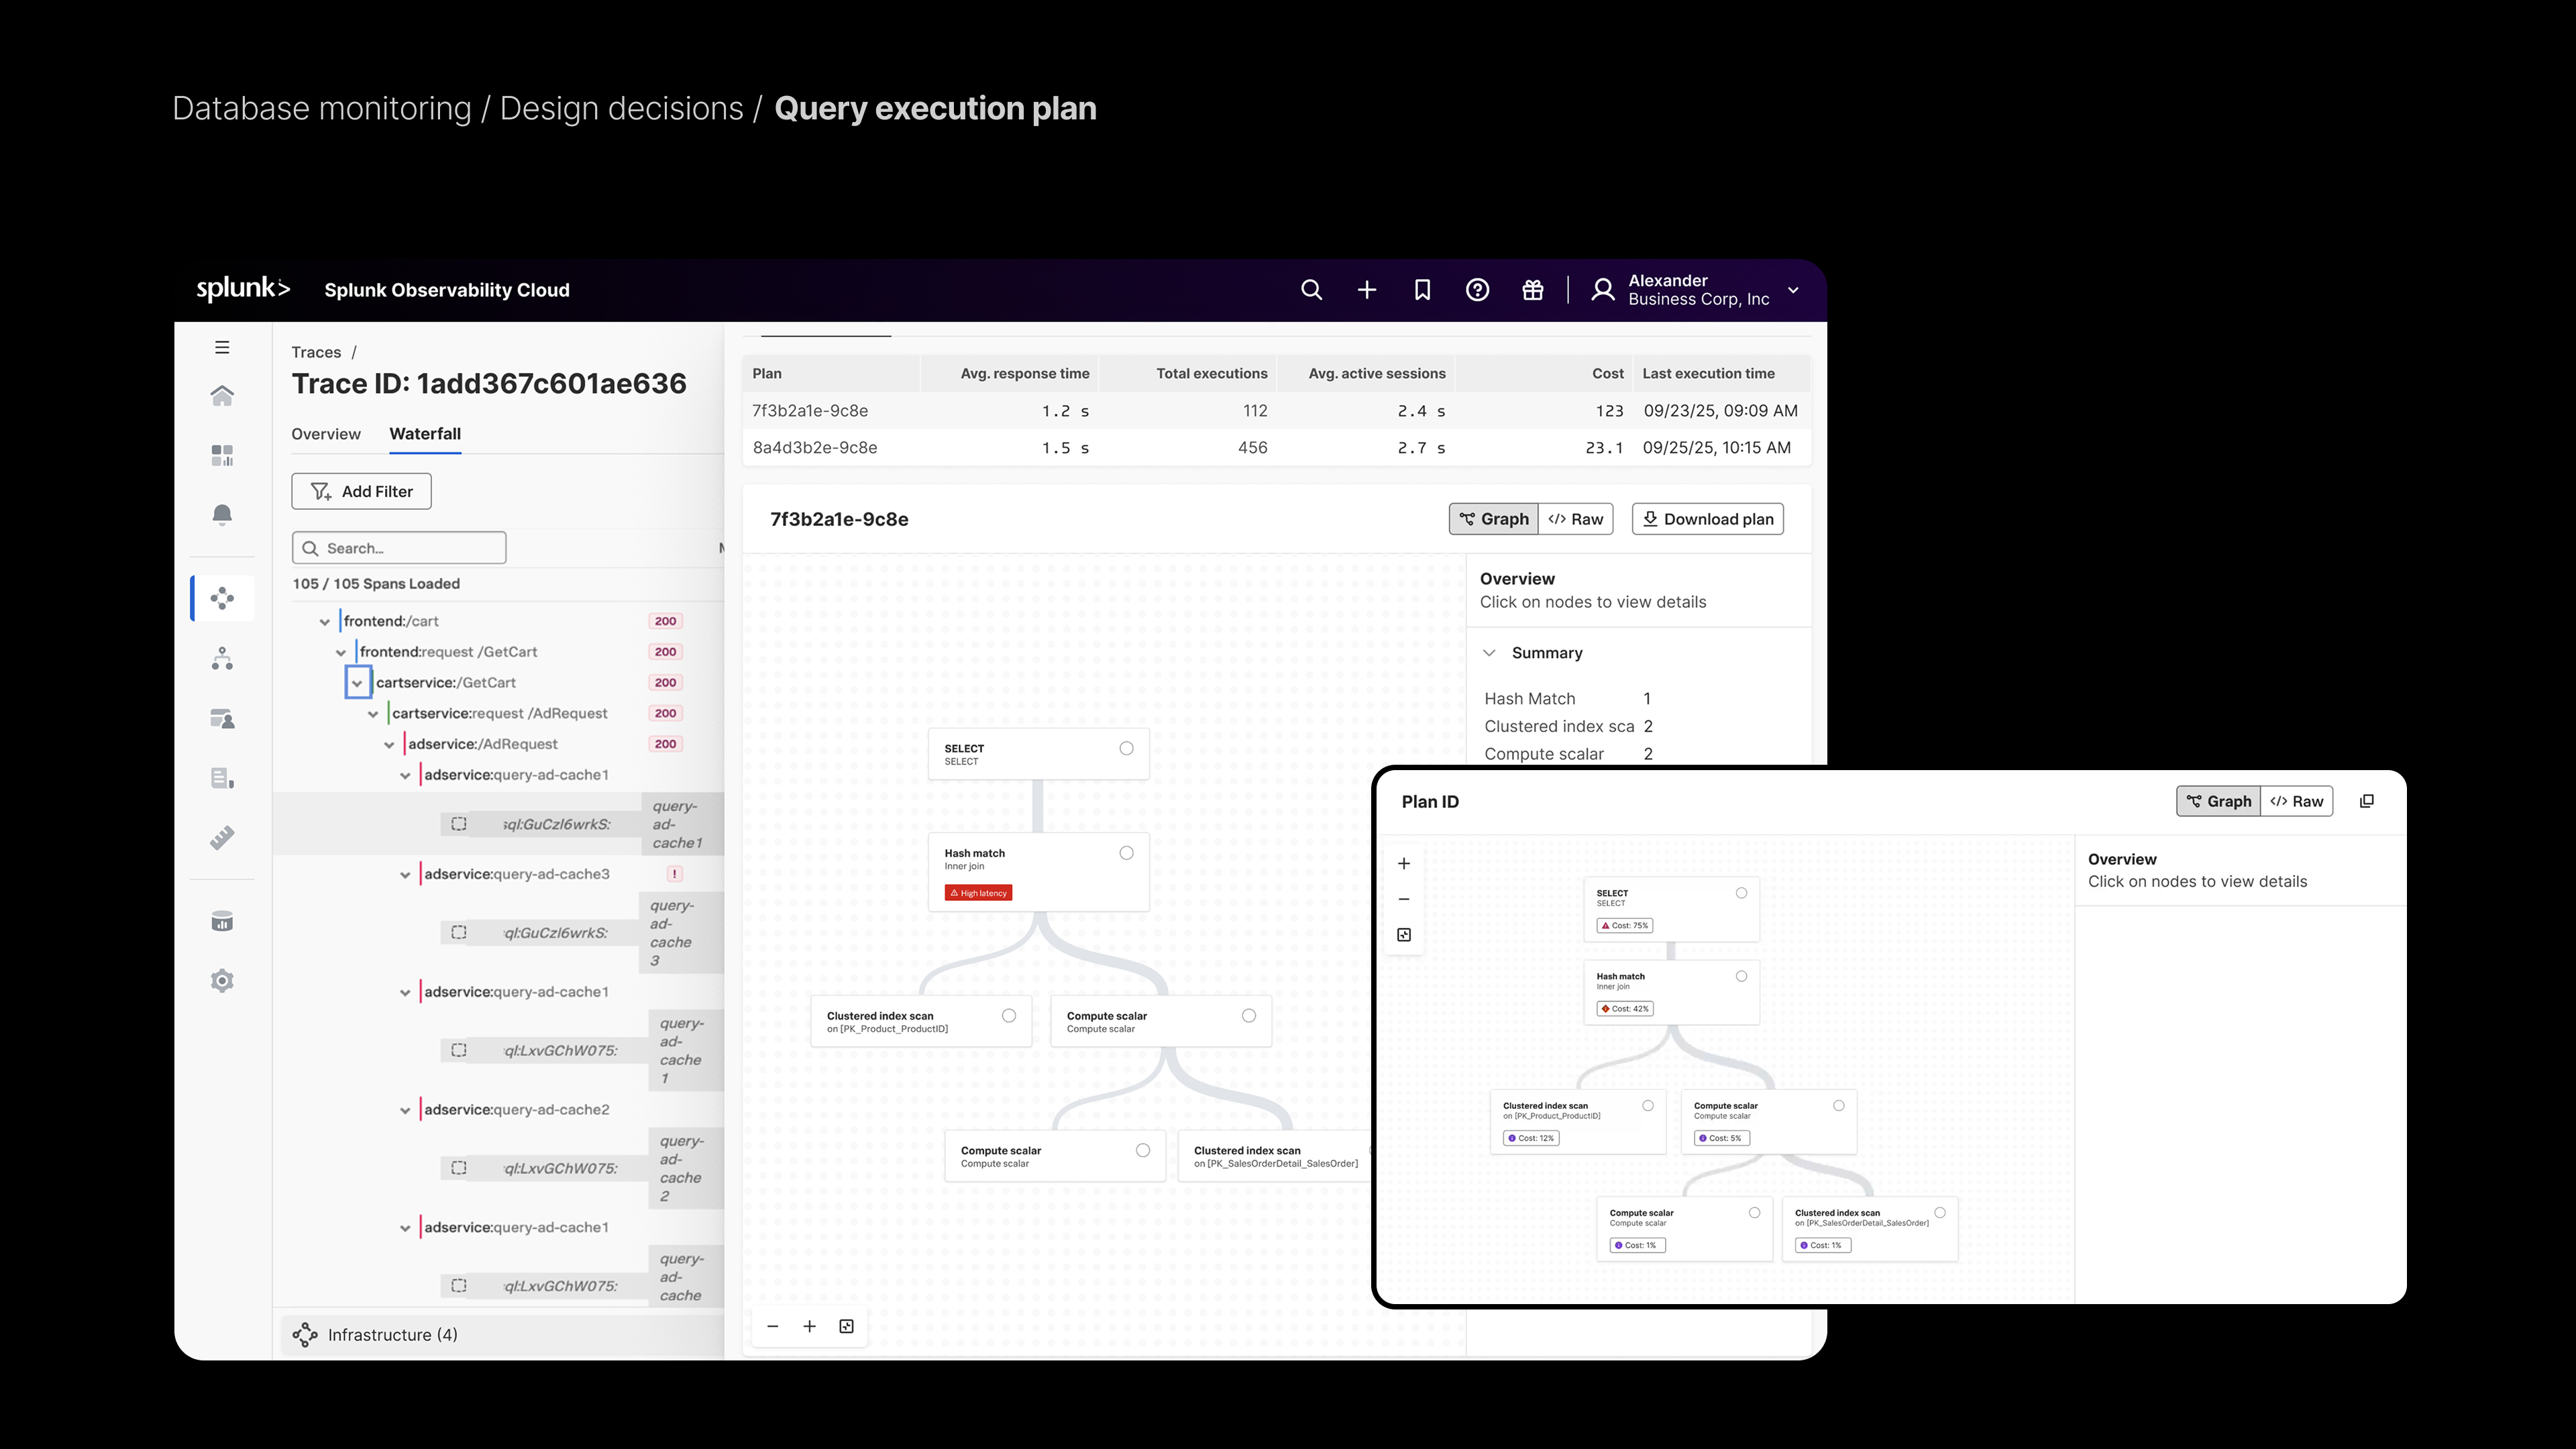Collapse the cartservice:/GetCart span
The width and height of the screenshot is (2576, 1449).
(x=357, y=682)
